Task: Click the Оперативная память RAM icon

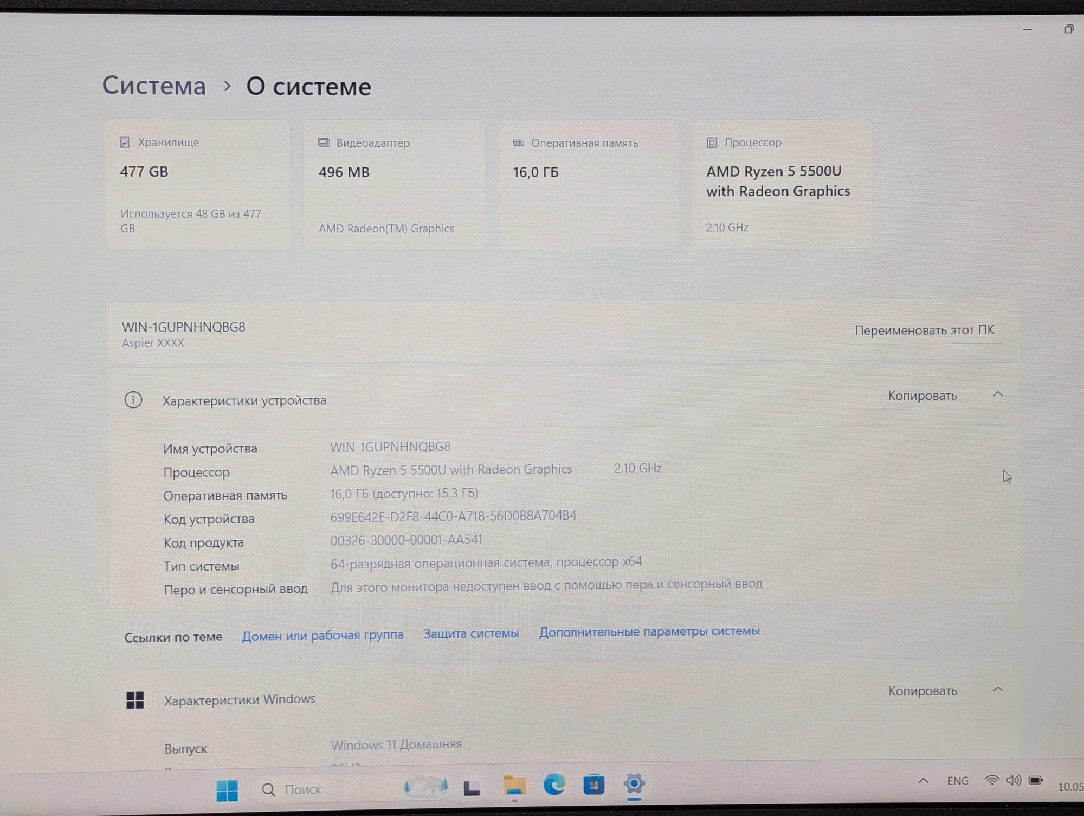Action: (x=519, y=143)
